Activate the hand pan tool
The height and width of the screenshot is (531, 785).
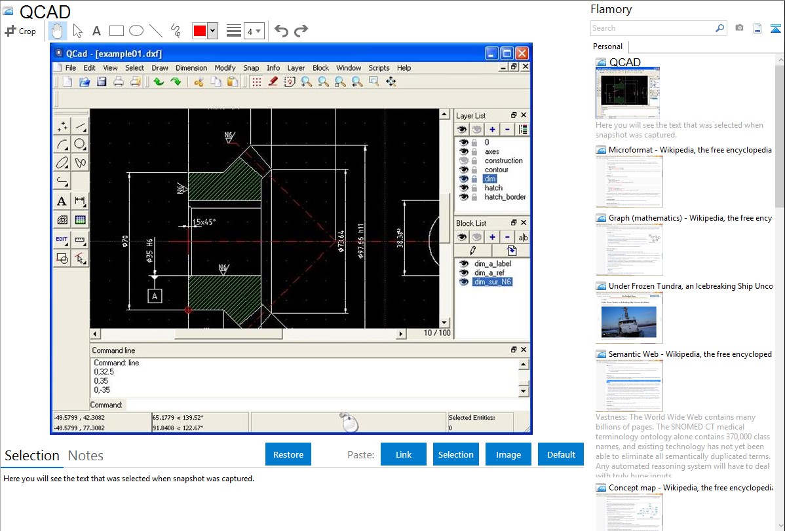pyautogui.click(x=58, y=30)
